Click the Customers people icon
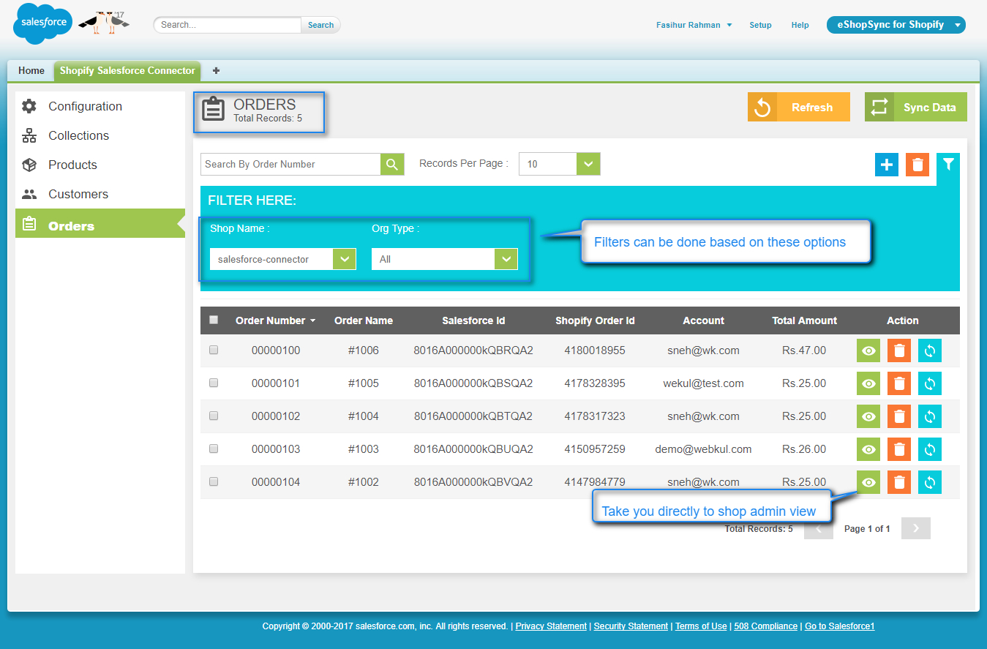 click(29, 194)
